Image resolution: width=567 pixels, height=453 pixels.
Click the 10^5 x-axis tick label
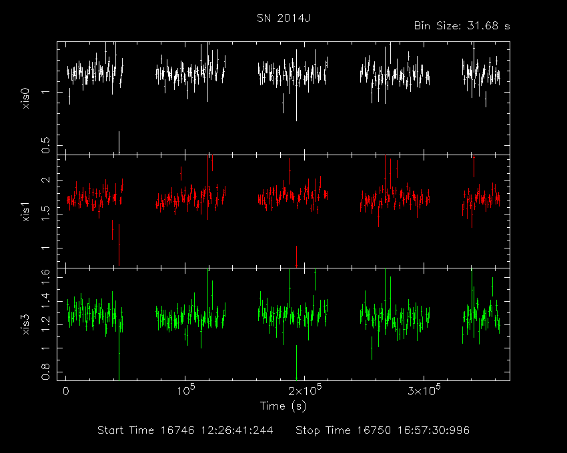[186, 390]
